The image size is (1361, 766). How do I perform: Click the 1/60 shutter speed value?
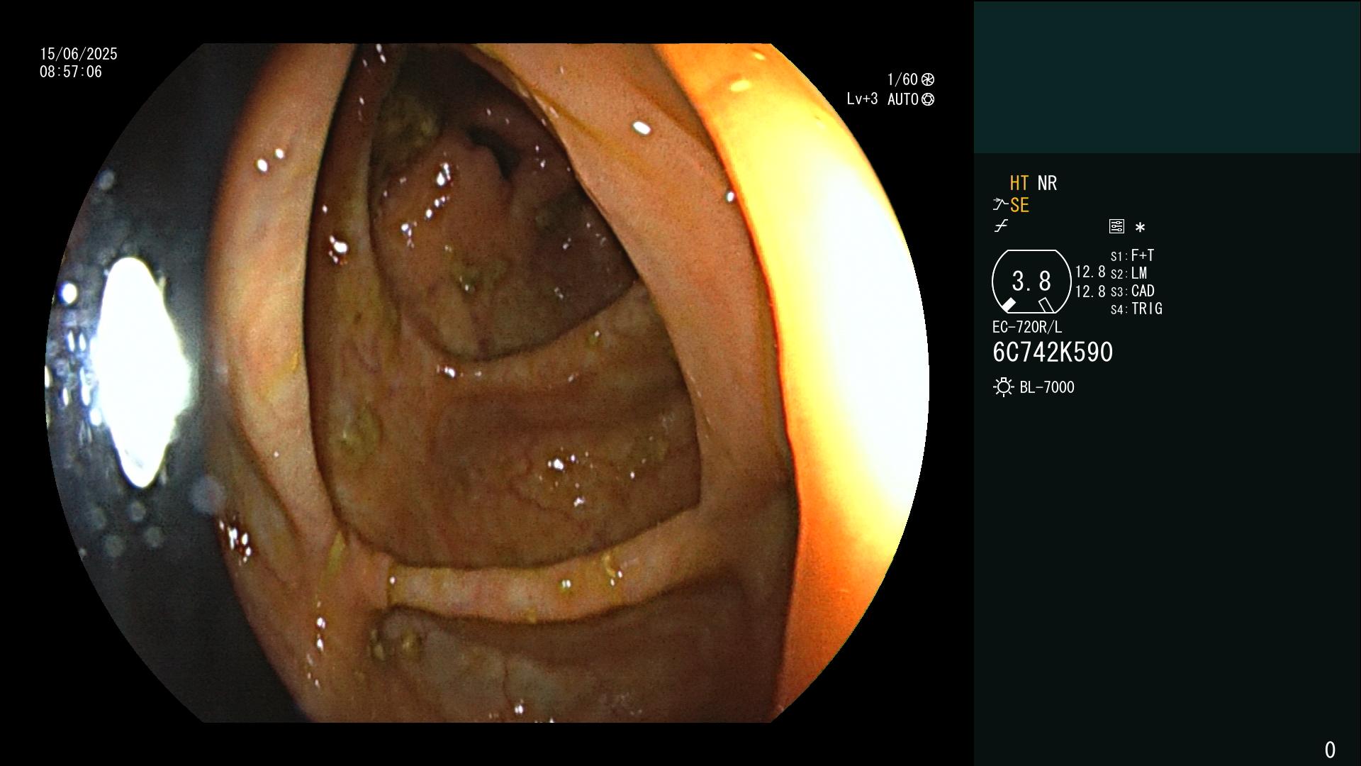pyautogui.click(x=902, y=79)
